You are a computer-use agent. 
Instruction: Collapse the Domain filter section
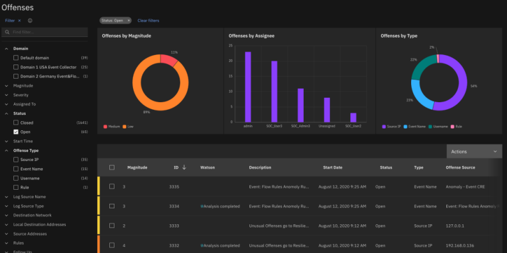pyautogui.click(x=6, y=49)
